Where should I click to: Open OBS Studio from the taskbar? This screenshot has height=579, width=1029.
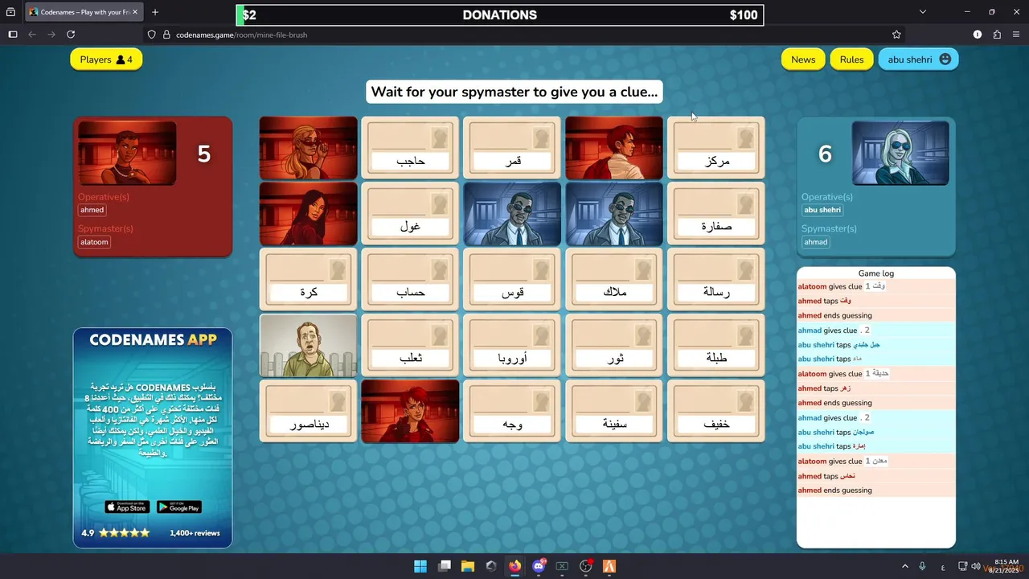tap(586, 566)
